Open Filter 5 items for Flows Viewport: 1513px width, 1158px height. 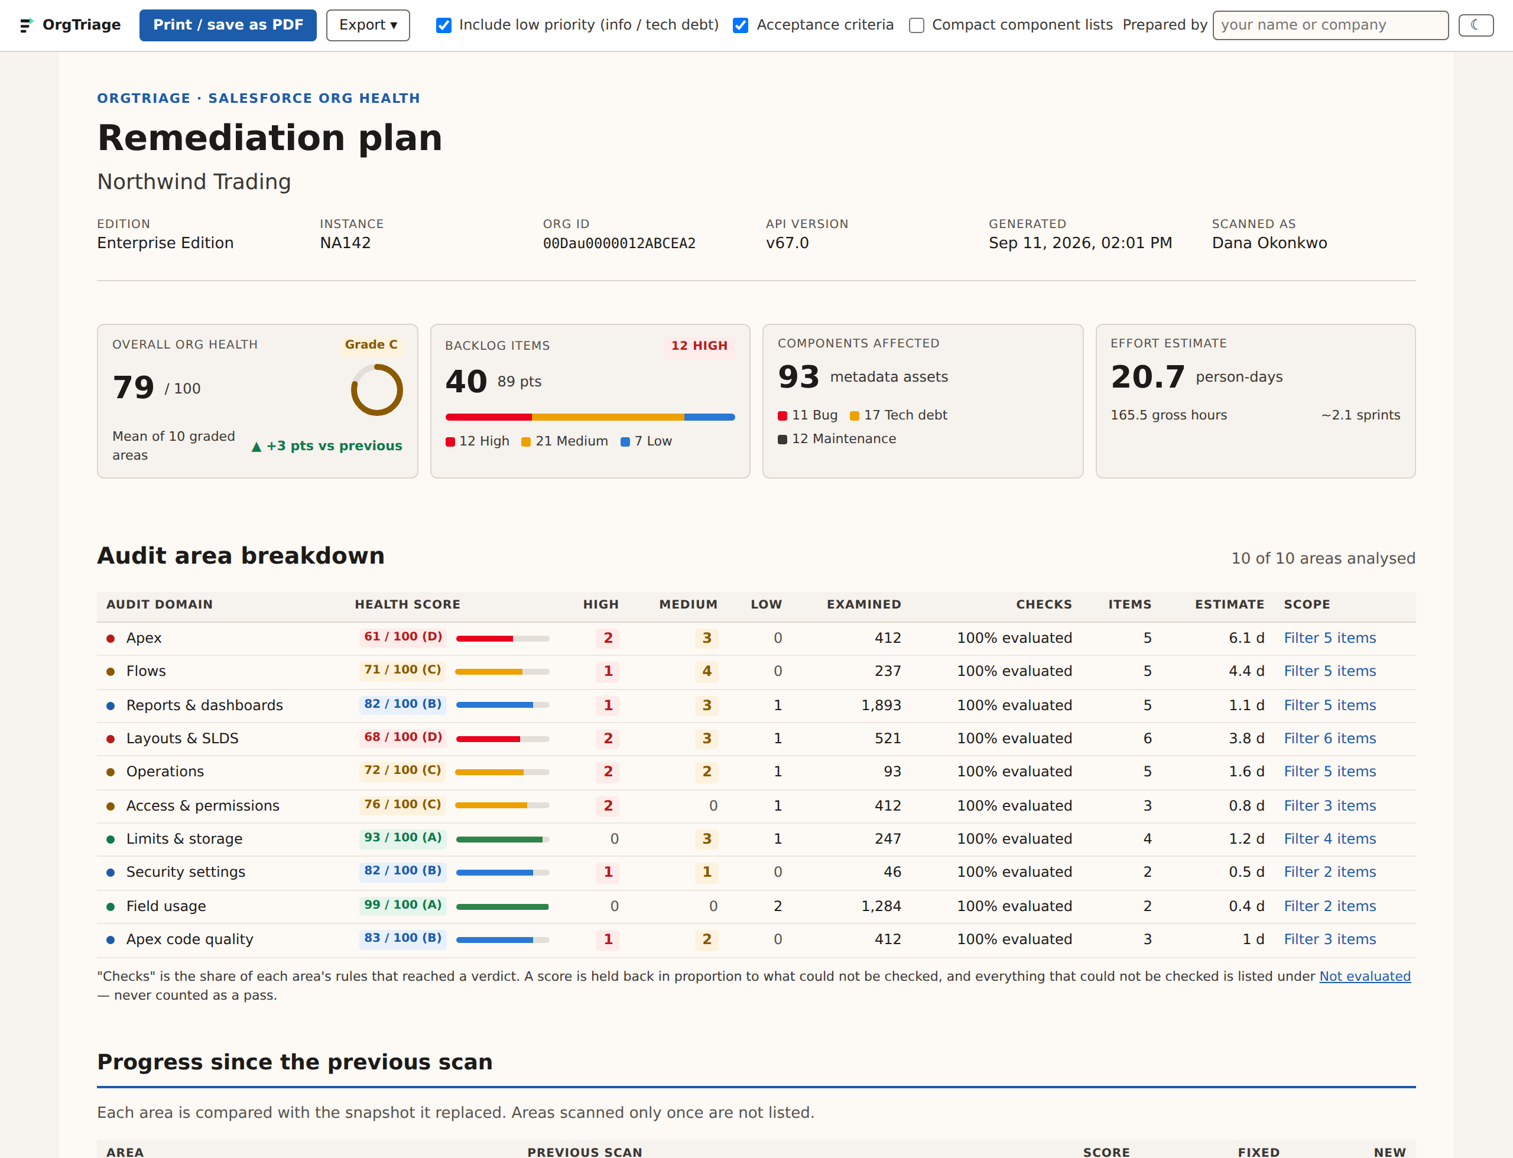[x=1329, y=671]
